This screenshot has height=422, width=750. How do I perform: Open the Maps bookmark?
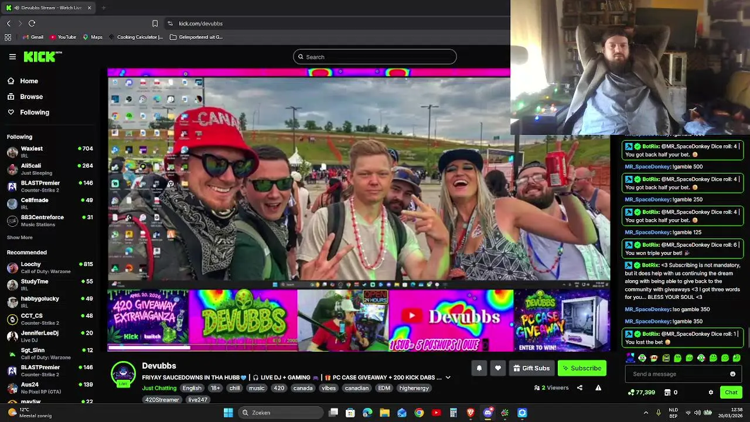[93, 37]
